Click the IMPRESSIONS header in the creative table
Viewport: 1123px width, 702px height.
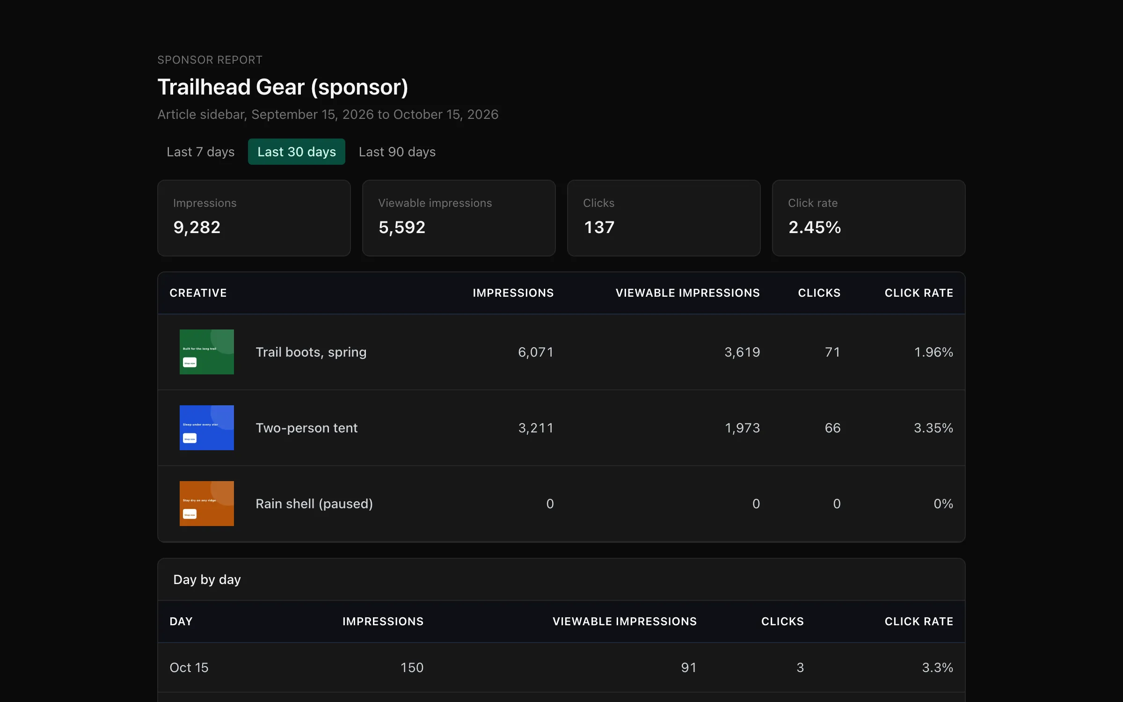[513, 293]
